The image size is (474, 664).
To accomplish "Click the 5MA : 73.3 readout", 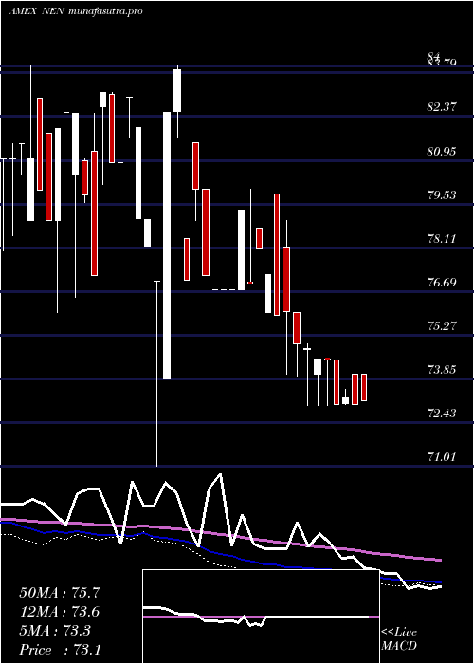I will [55, 631].
